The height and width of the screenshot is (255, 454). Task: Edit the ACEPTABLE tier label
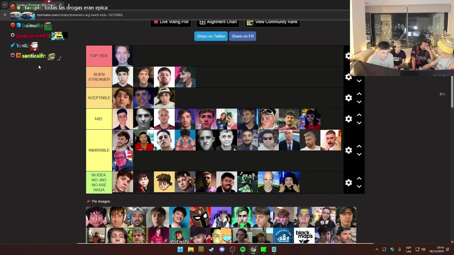click(99, 98)
